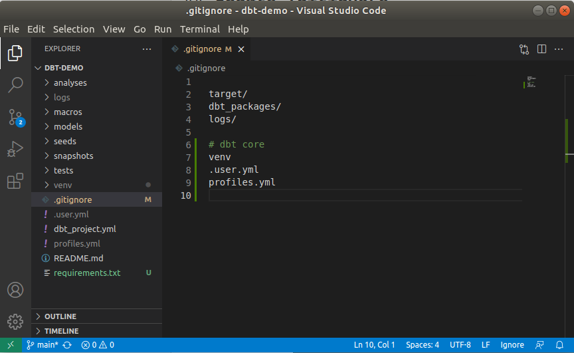This screenshot has width=574, height=353.
Task: Open the Terminal menu
Action: click(x=199, y=29)
